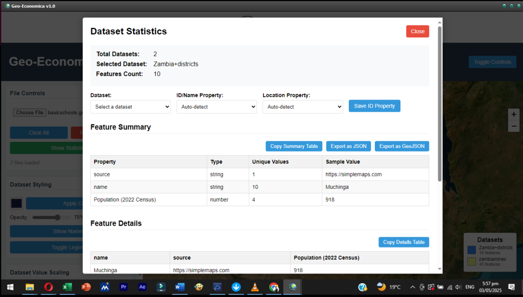Expand the Dataset selection dropdown
523x297 pixels.
pos(131,107)
